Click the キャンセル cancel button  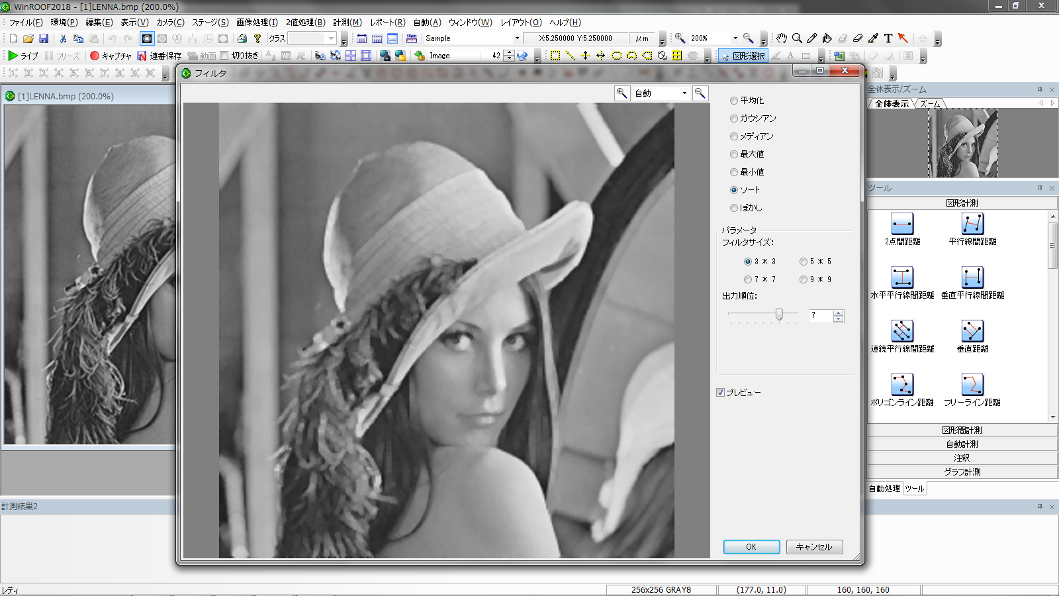pos(814,547)
